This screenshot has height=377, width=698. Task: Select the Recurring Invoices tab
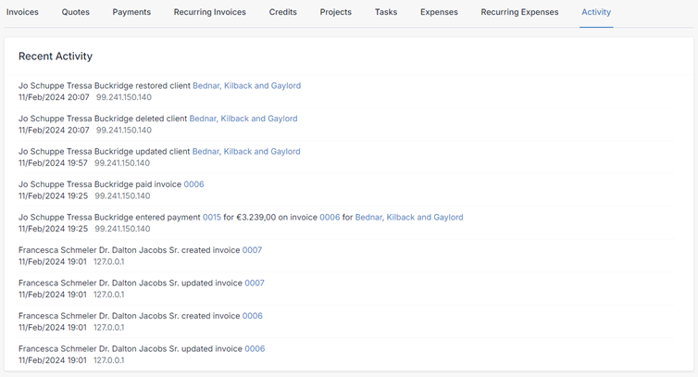pyautogui.click(x=210, y=12)
